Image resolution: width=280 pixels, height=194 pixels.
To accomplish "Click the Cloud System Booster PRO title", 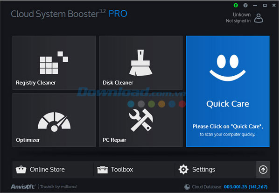I will pos(69,14).
